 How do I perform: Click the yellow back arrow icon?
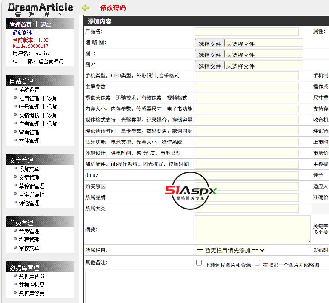pyautogui.click(x=86, y=8)
